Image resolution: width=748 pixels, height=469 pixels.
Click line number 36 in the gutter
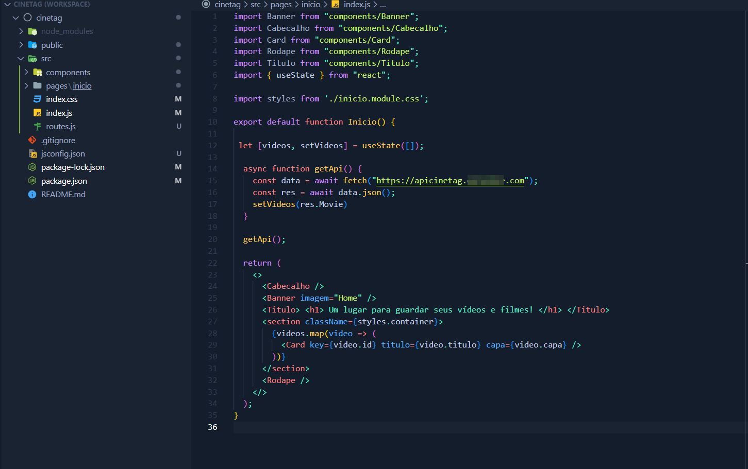(212, 427)
